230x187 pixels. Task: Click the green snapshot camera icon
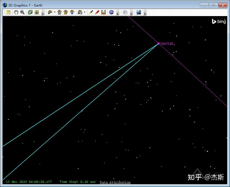click(30, 12)
